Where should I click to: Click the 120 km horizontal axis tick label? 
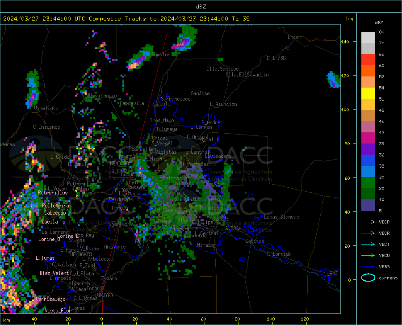coord(305,319)
